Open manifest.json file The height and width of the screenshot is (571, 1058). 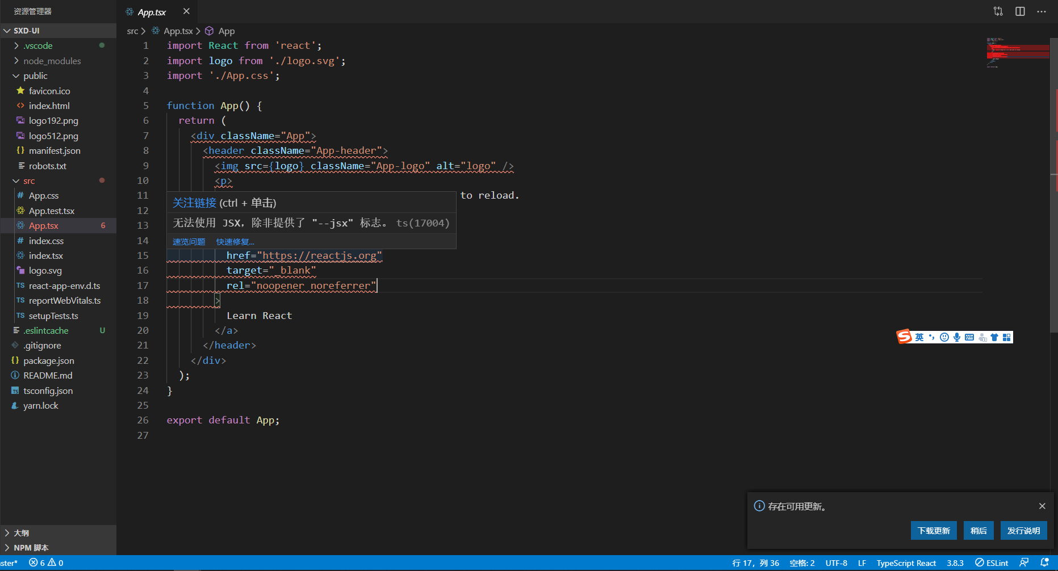click(58, 150)
